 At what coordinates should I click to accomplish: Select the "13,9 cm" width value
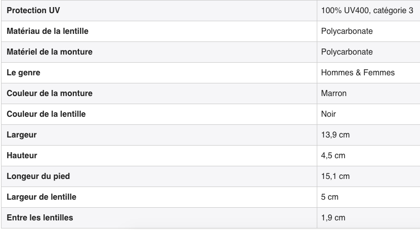(335, 135)
